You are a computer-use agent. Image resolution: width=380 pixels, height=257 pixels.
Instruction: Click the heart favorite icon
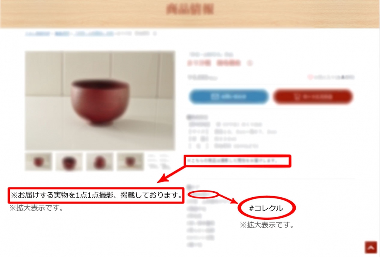tap(310, 77)
